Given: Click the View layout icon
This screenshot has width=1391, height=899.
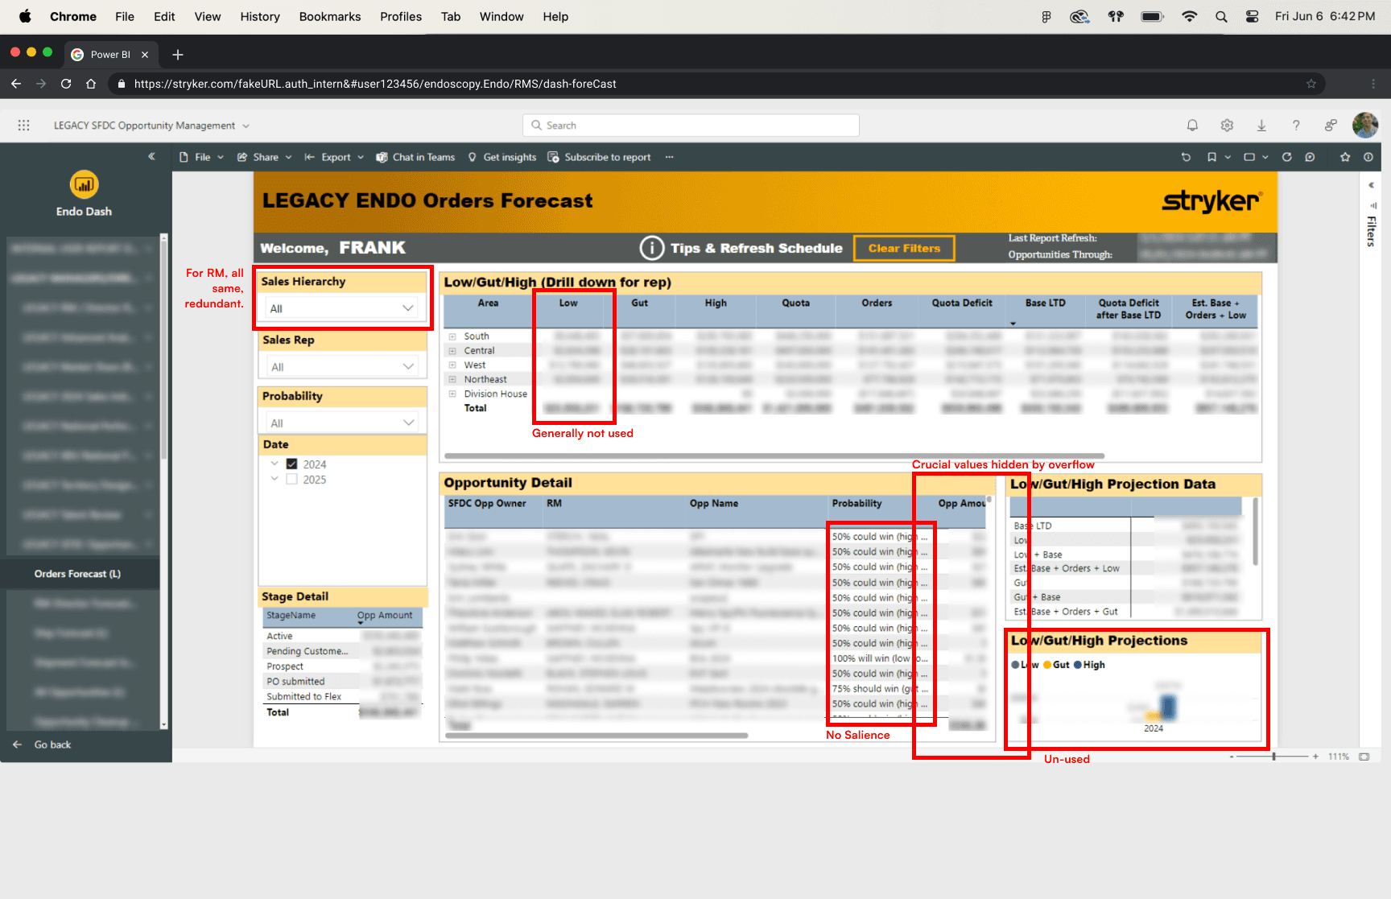Looking at the screenshot, I should tap(1249, 157).
